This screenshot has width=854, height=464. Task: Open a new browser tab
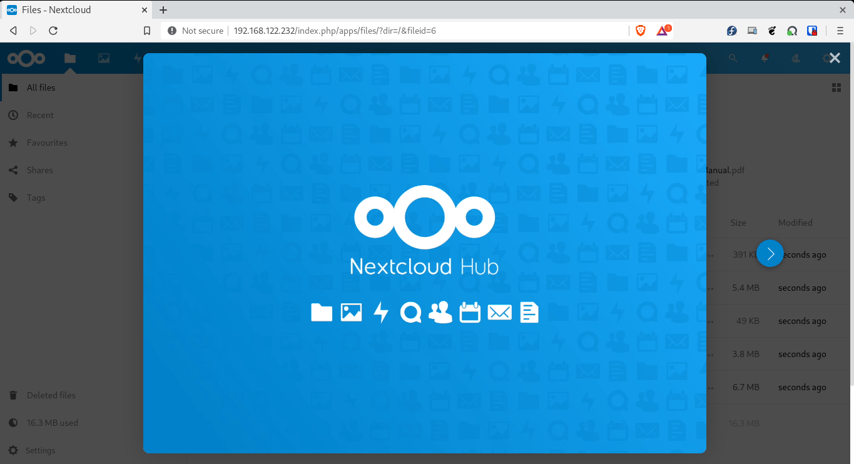pyautogui.click(x=163, y=10)
